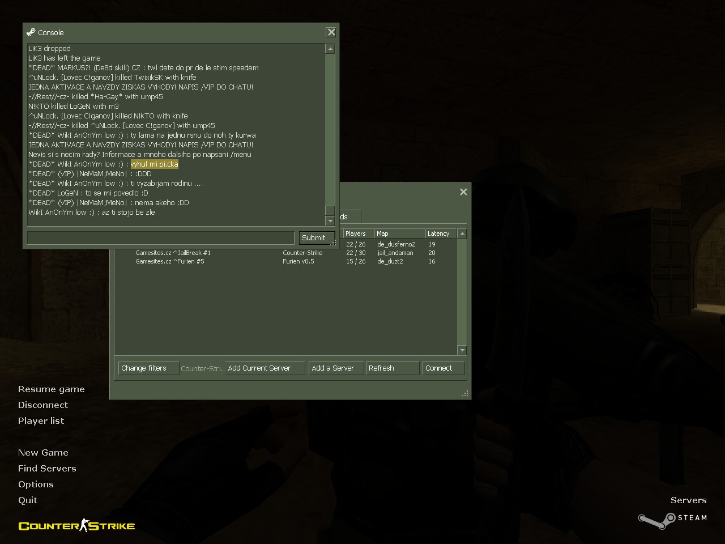Screen dimensions: 725x544
Task: Sort servers by Latency column header
Action: point(440,233)
